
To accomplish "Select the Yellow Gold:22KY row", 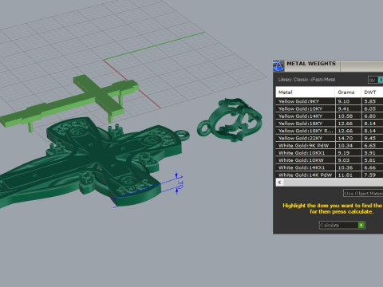I will [x=330, y=138].
